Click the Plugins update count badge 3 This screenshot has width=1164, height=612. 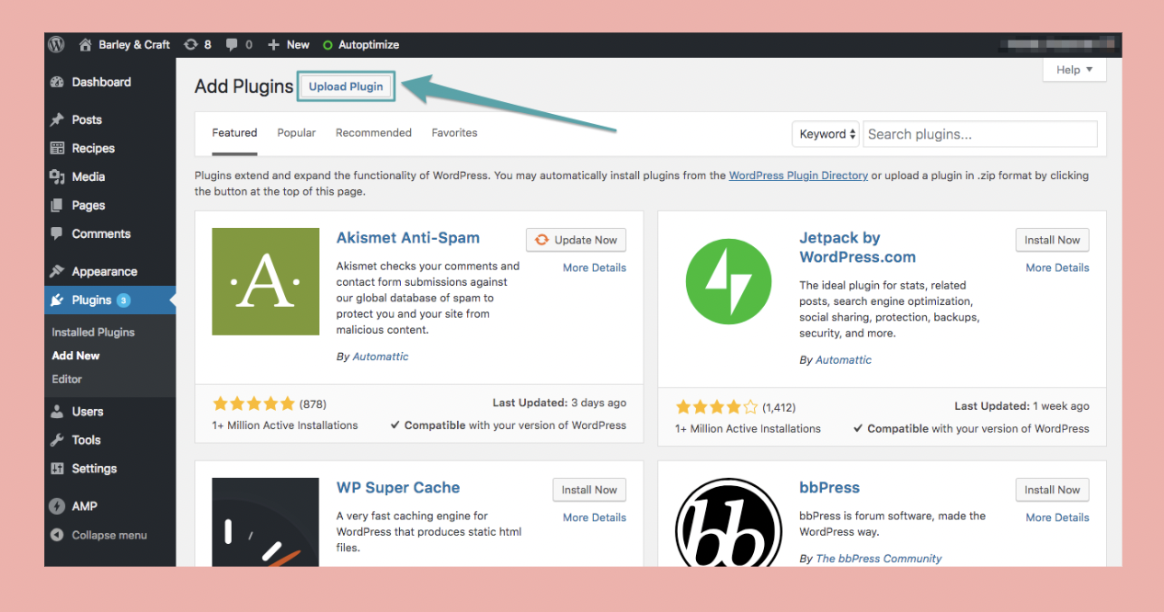[x=123, y=300]
